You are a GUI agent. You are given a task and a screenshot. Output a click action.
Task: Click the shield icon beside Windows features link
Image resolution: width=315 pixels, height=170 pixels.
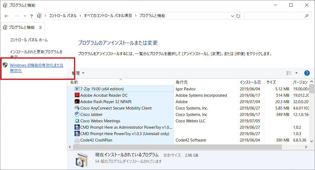click(x=5, y=65)
